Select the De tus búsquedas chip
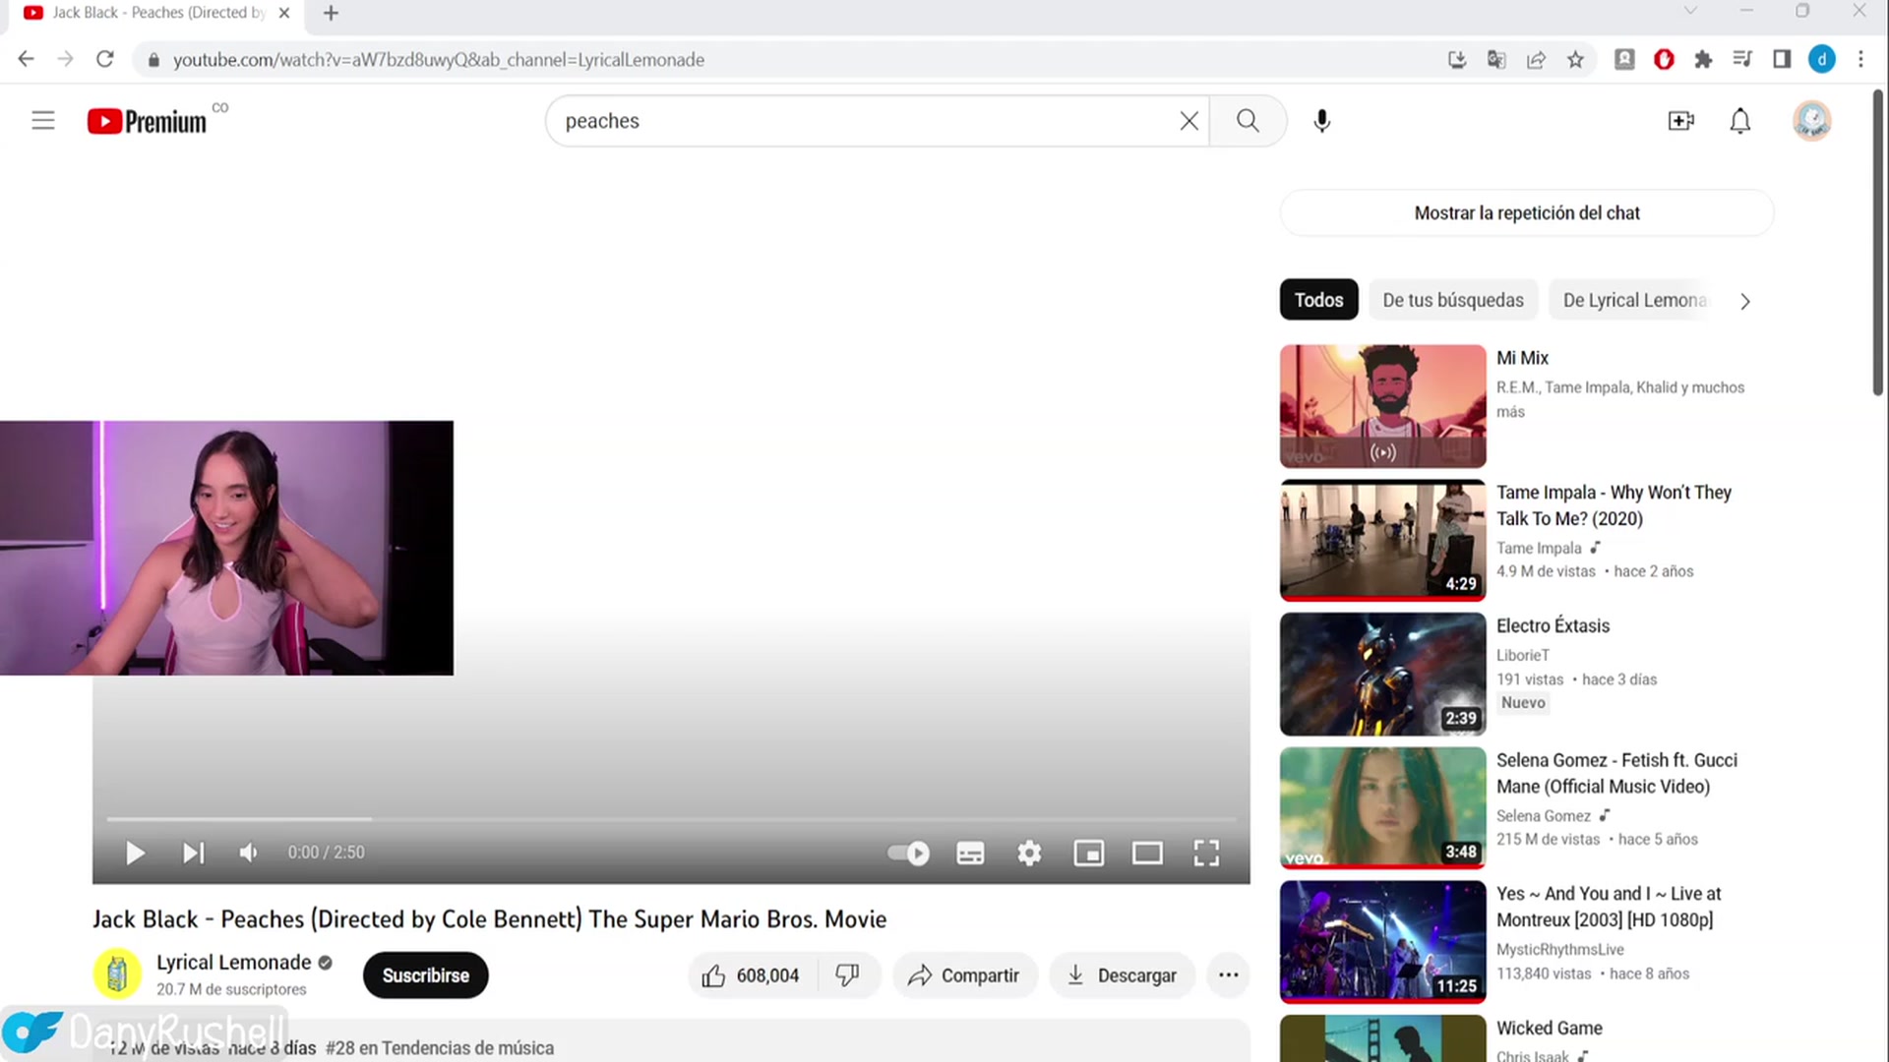The image size is (1889, 1062). pos(1453,300)
